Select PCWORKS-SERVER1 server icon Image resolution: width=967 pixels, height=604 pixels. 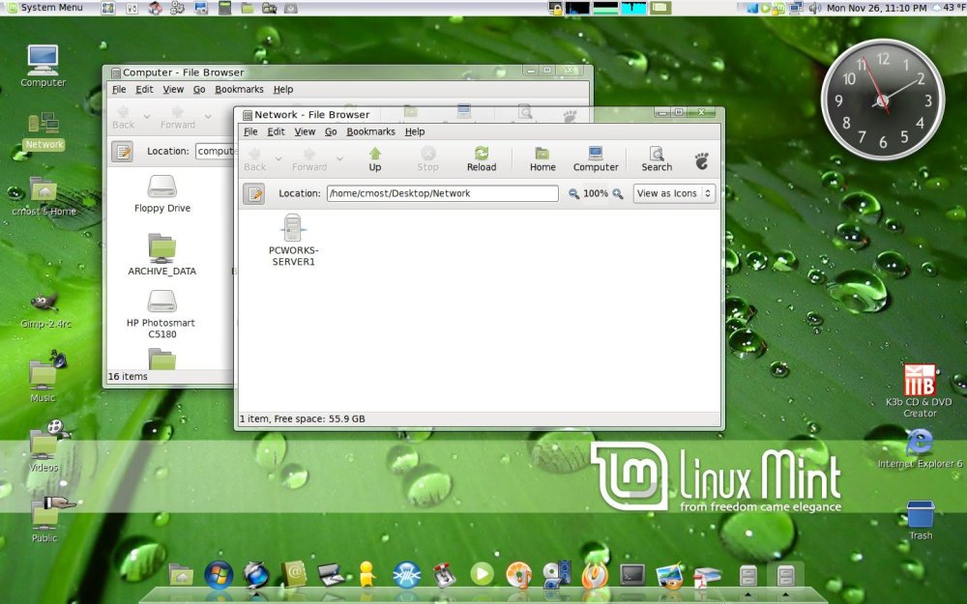(294, 240)
